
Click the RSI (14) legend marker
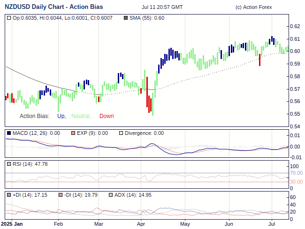coord(9,164)
